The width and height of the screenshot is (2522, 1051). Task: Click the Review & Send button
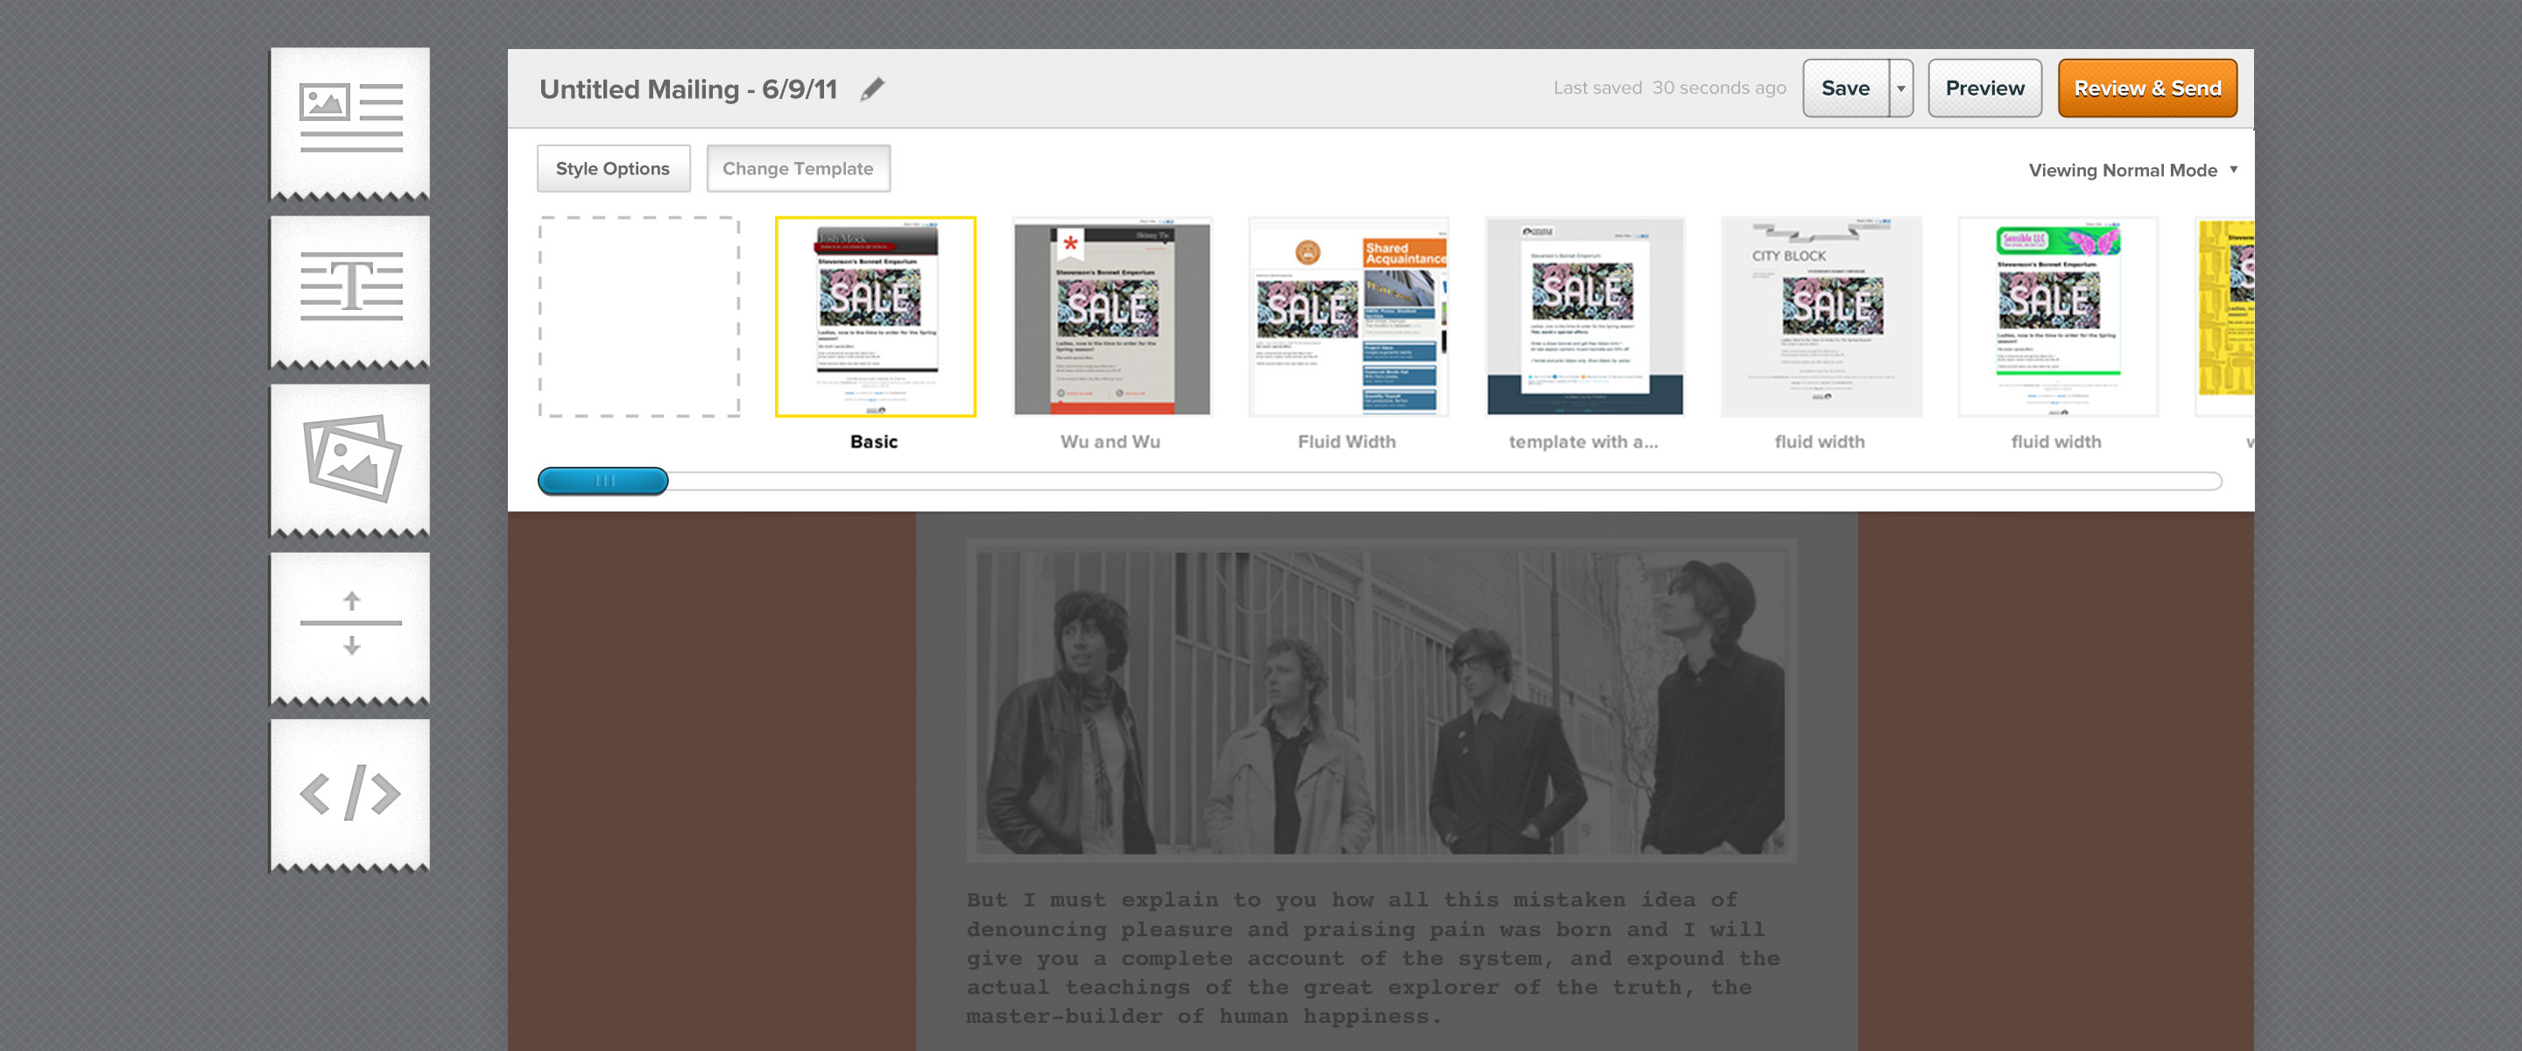click(x=2146, y=88)
